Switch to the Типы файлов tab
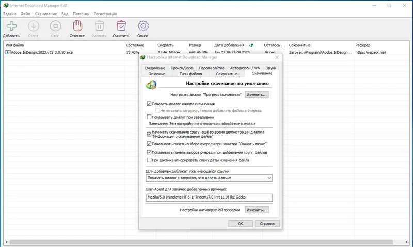The height and width of the screenshot is (247, 413). tap(190, 74)
